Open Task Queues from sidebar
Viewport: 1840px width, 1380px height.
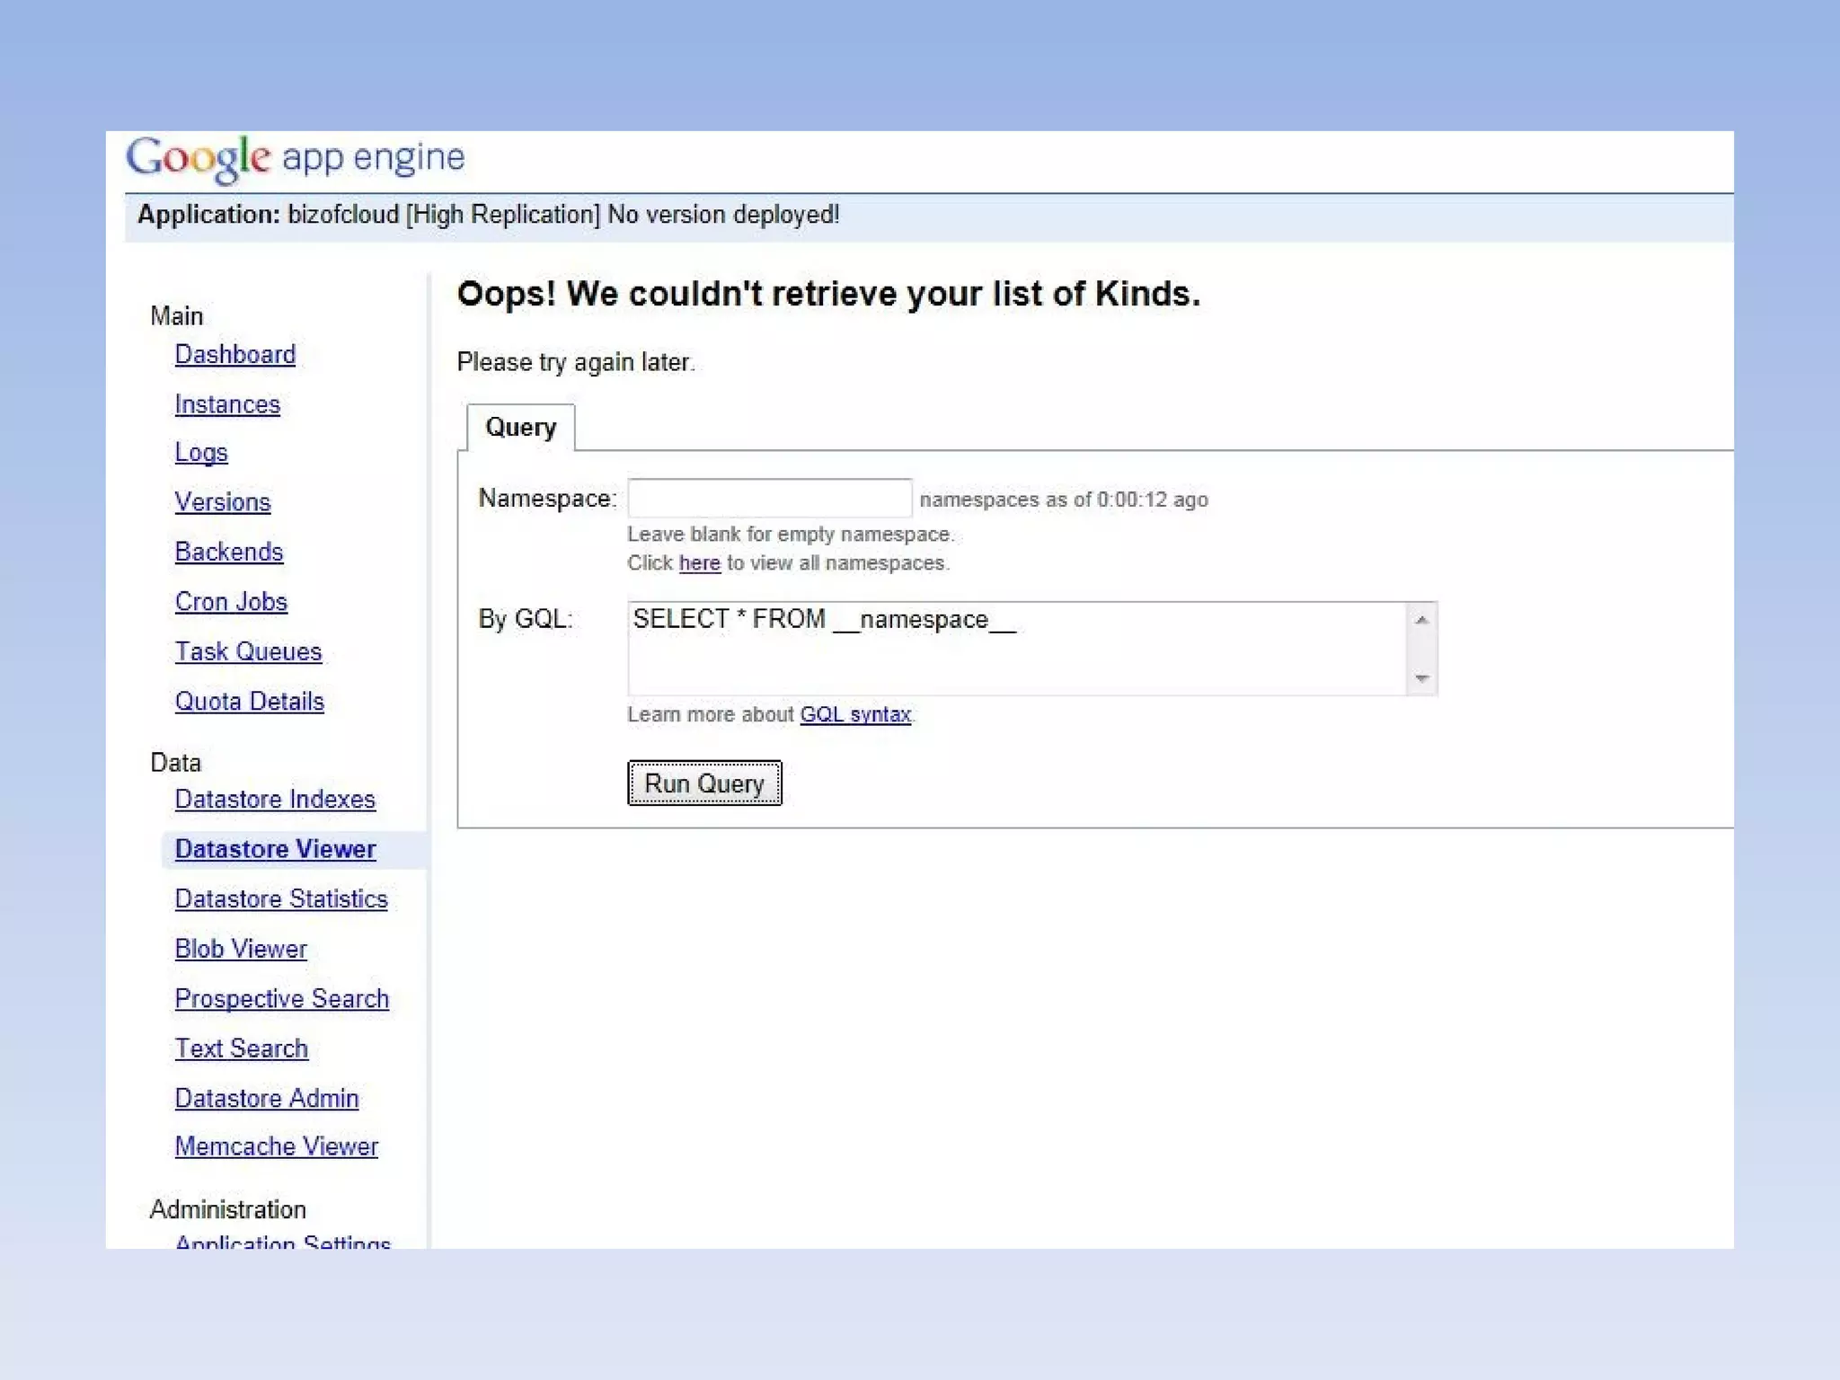click(x=248, y=652)
